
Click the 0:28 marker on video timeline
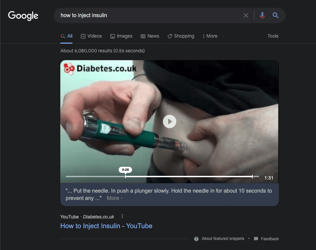(x=125, y=176)
